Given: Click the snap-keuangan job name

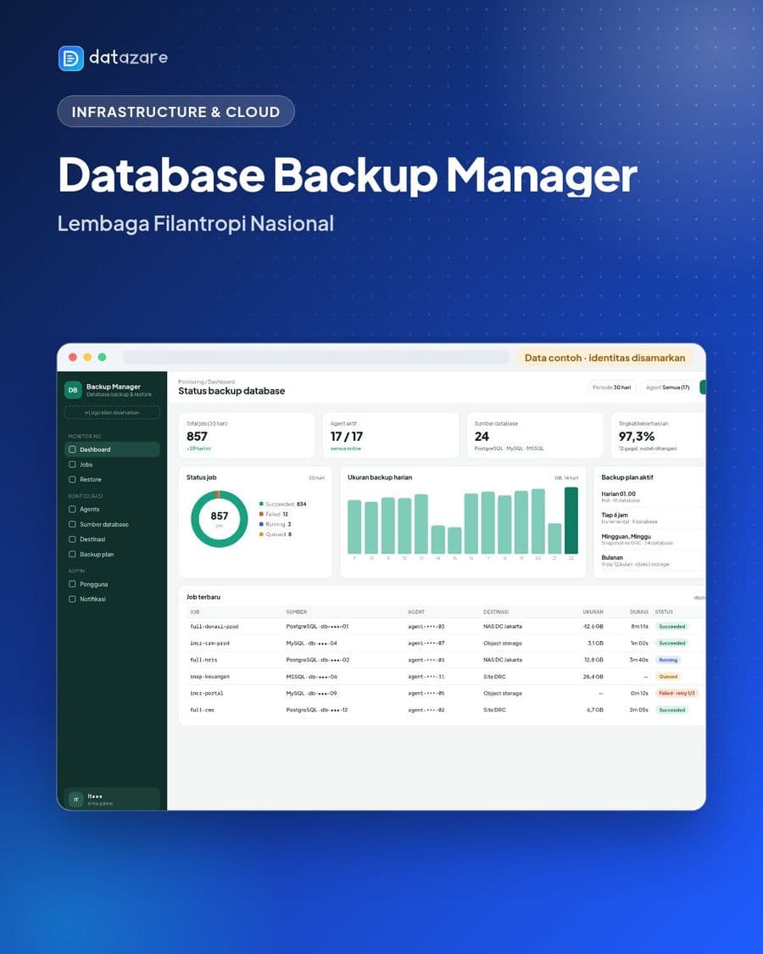Looking at the screenshot, I should (209, 677).
